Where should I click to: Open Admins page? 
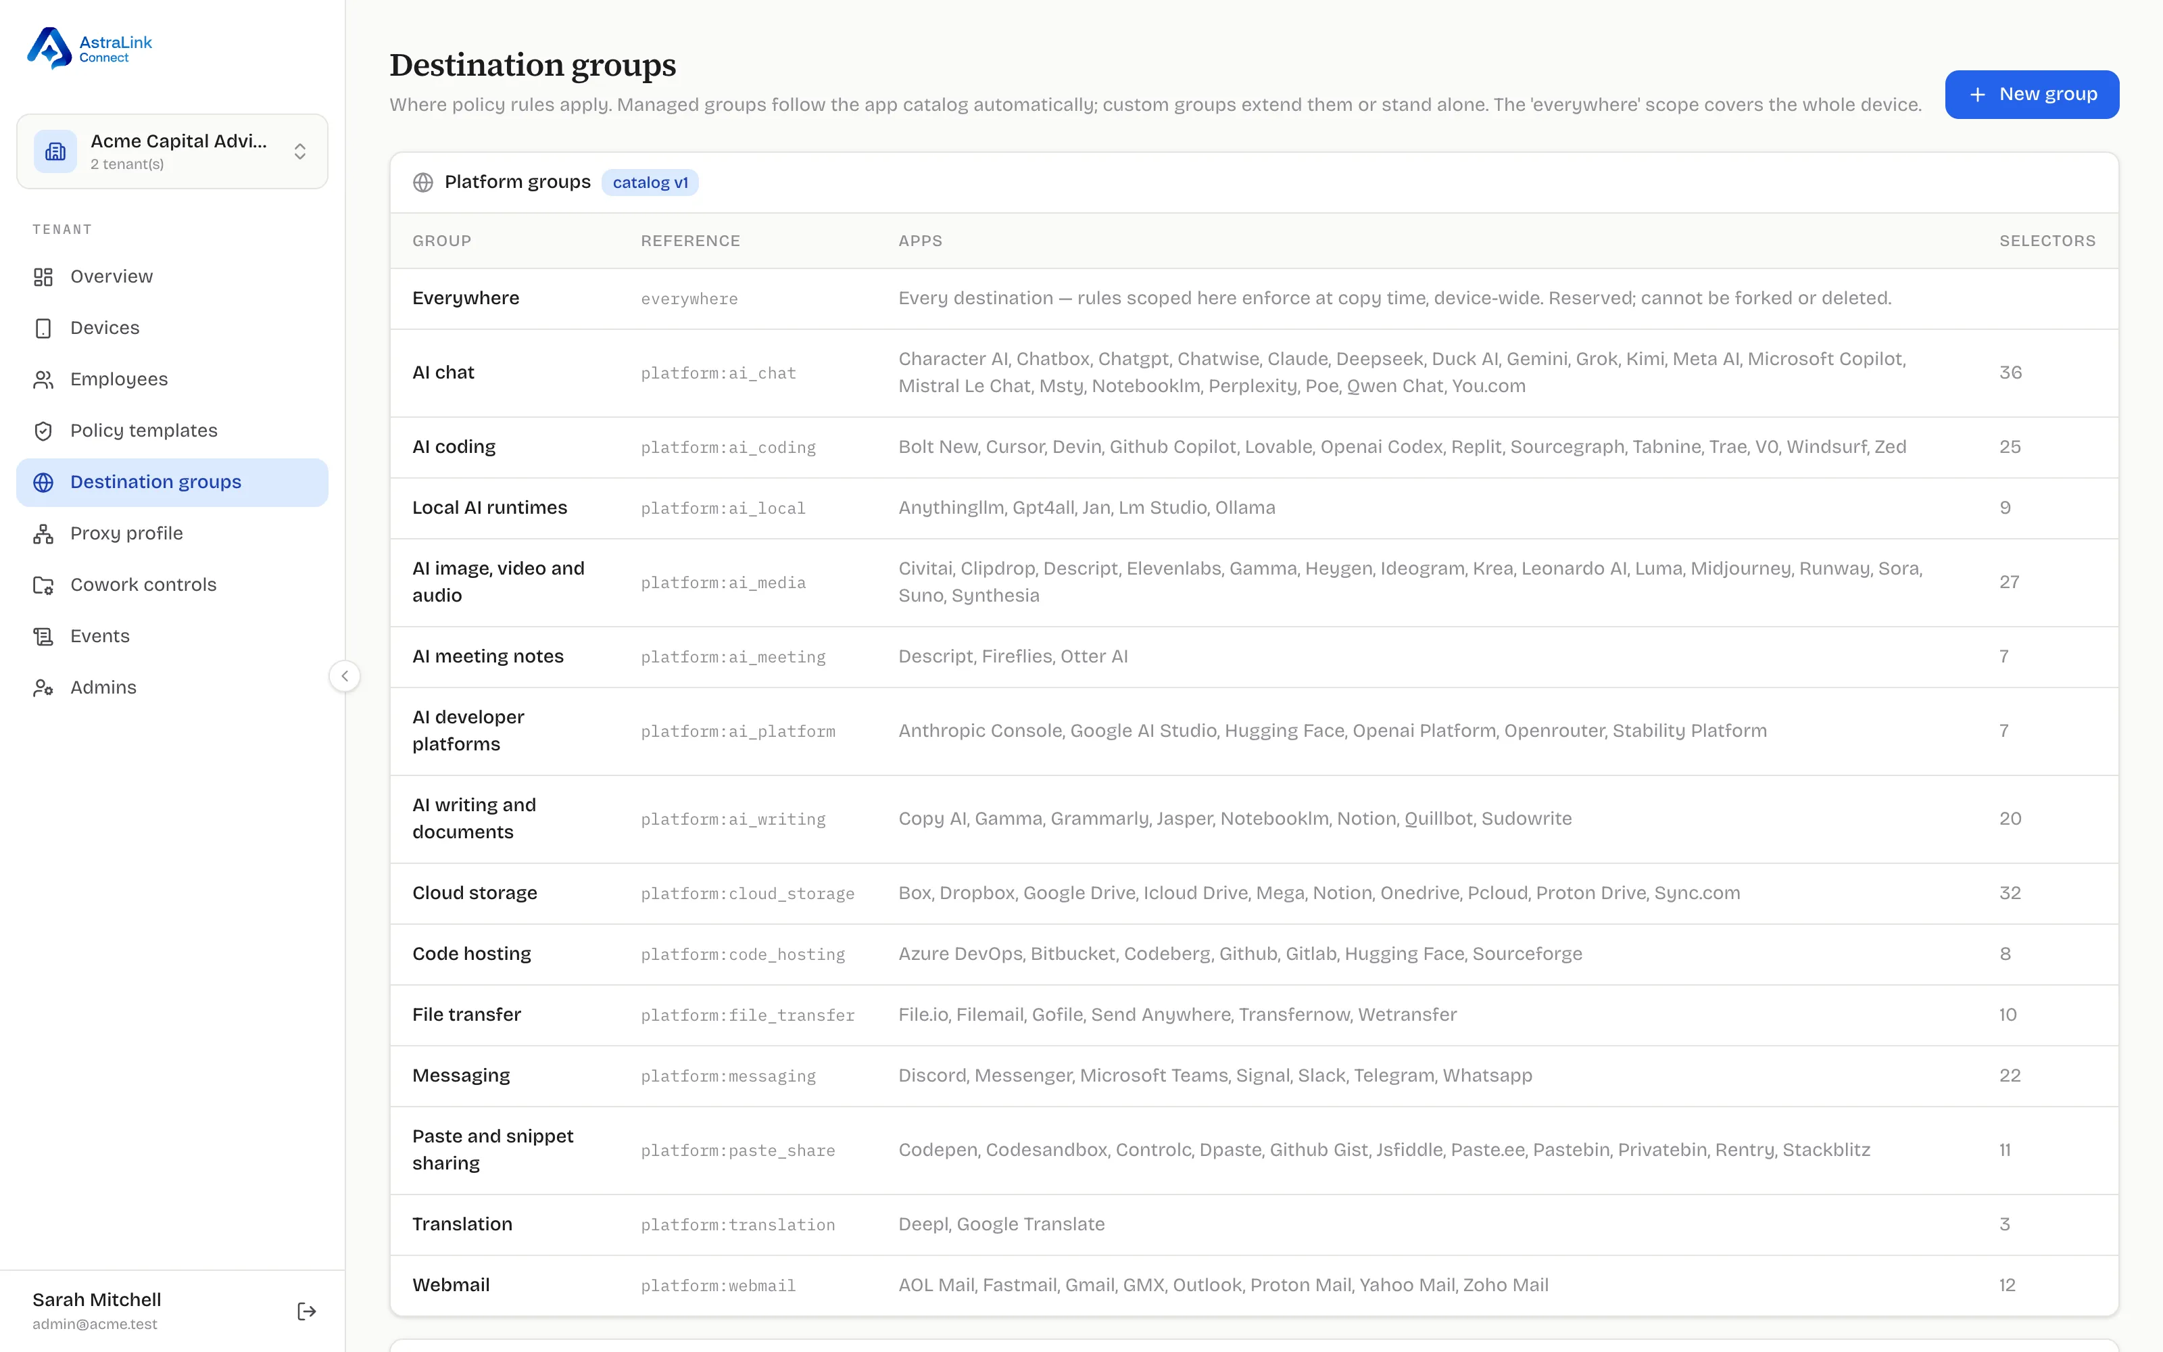tap(172, 687)
